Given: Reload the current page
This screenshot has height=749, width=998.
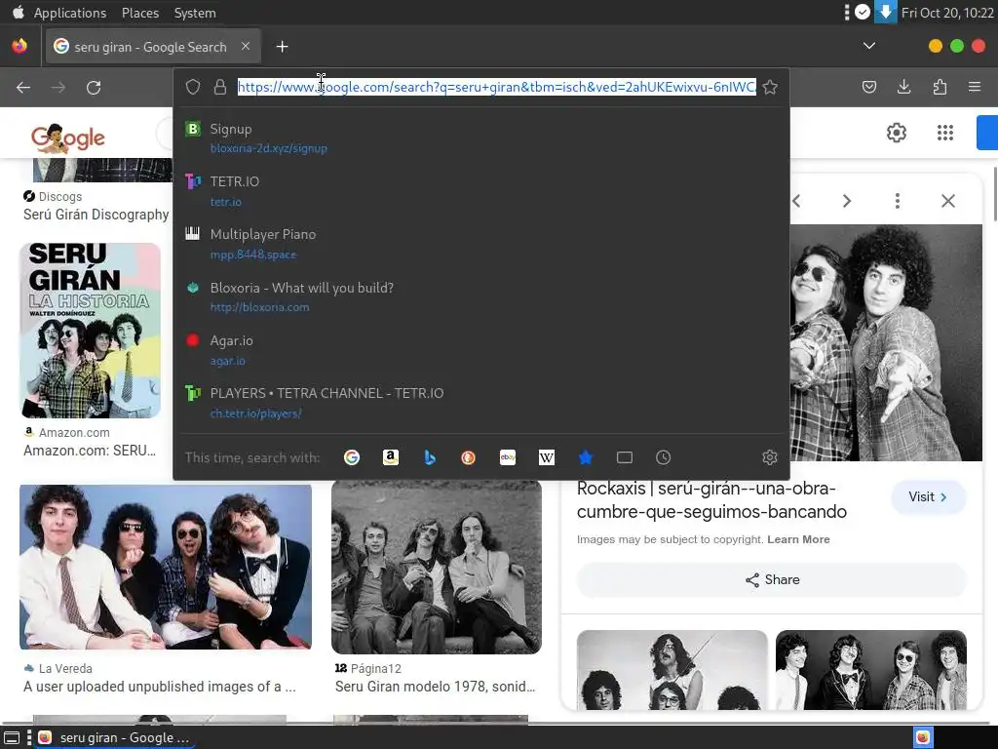Looking at the screenshot, I should pos(94,87).
